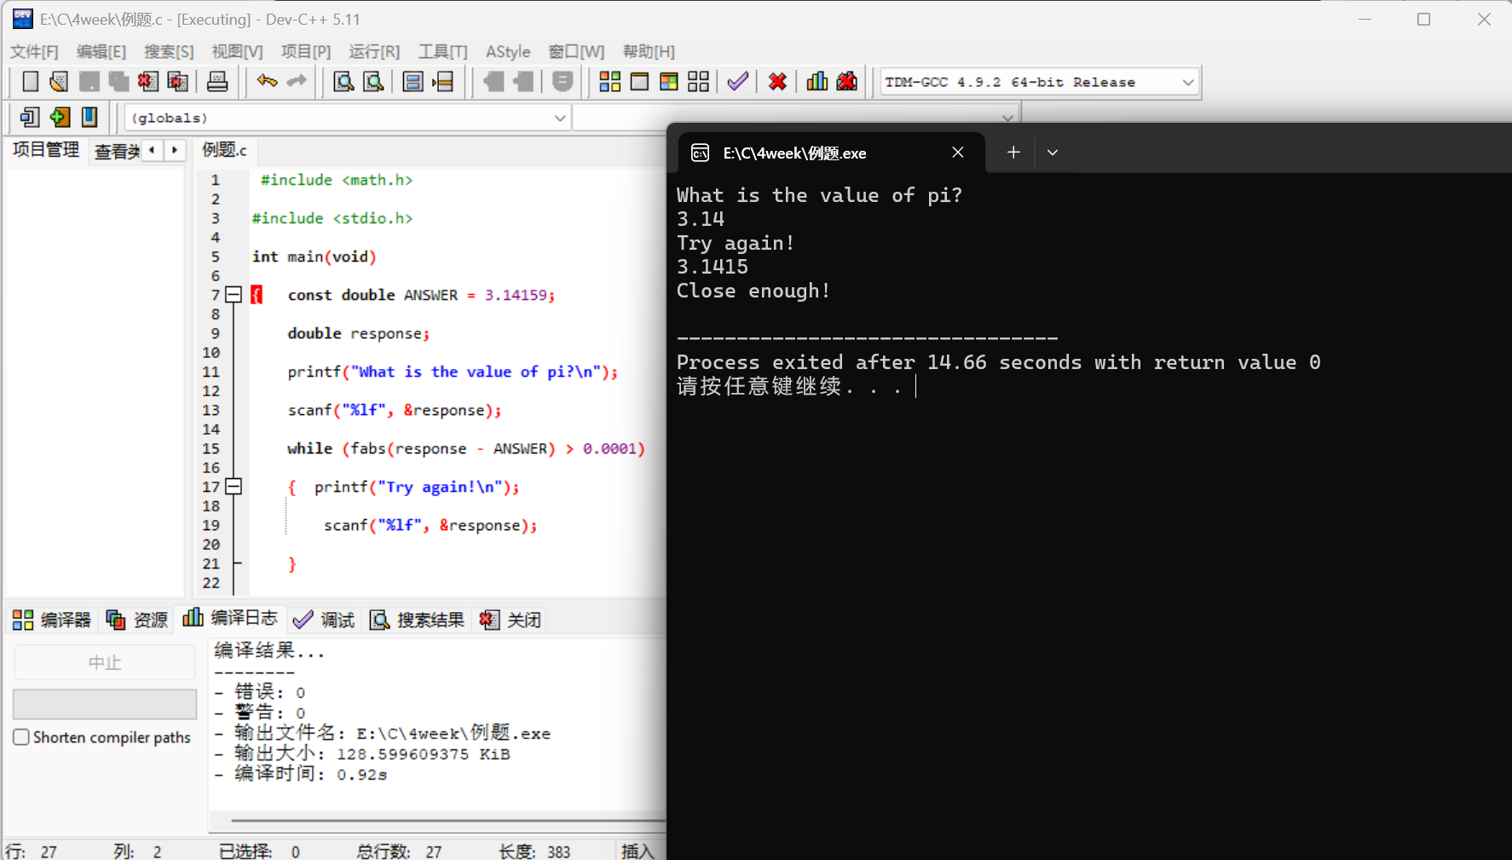Image resolution: width=1512 pixels, height=860 pixels.
Task: Close the 例题.exe terminal tab
Action: coord(958,153)
